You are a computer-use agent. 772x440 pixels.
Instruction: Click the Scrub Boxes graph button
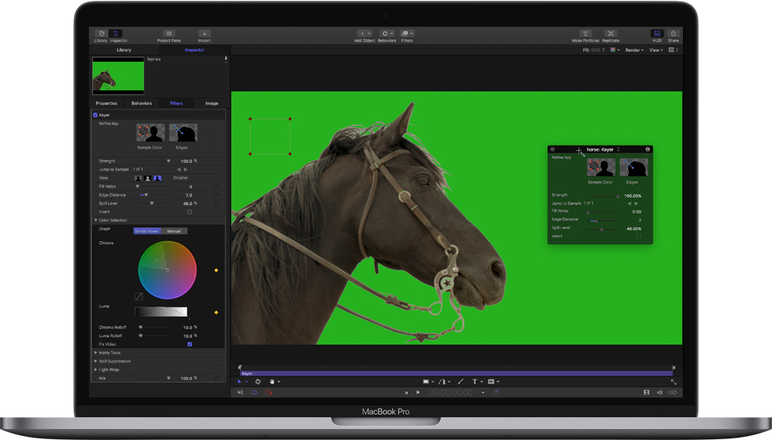(x=147, y=231)
